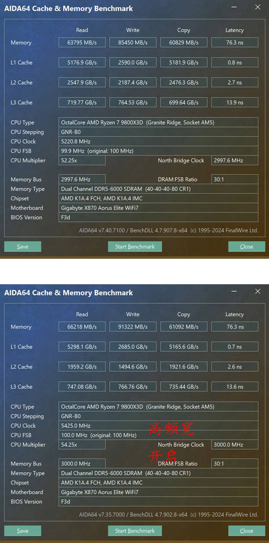The height and width of the screenshot is (543, 269).
Task: Select L2 Cache Copy value 1921.6 GB/s
Action: point(184,367)
